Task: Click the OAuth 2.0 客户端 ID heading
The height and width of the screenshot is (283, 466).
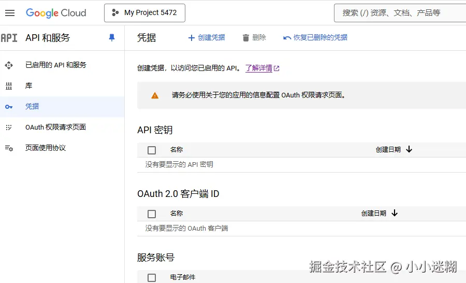Action: coord(178,194)
